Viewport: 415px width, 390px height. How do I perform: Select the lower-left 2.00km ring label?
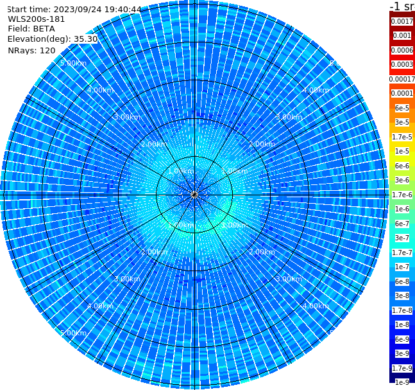click(x=154, y=252)
